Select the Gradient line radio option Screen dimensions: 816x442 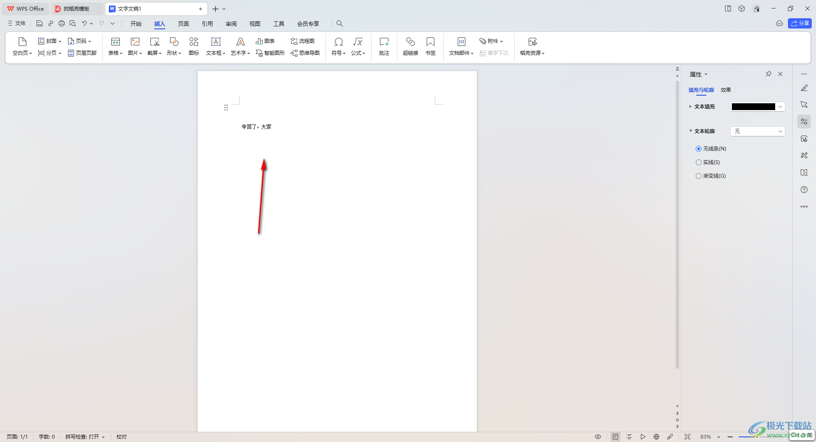(x=711, y=176)
